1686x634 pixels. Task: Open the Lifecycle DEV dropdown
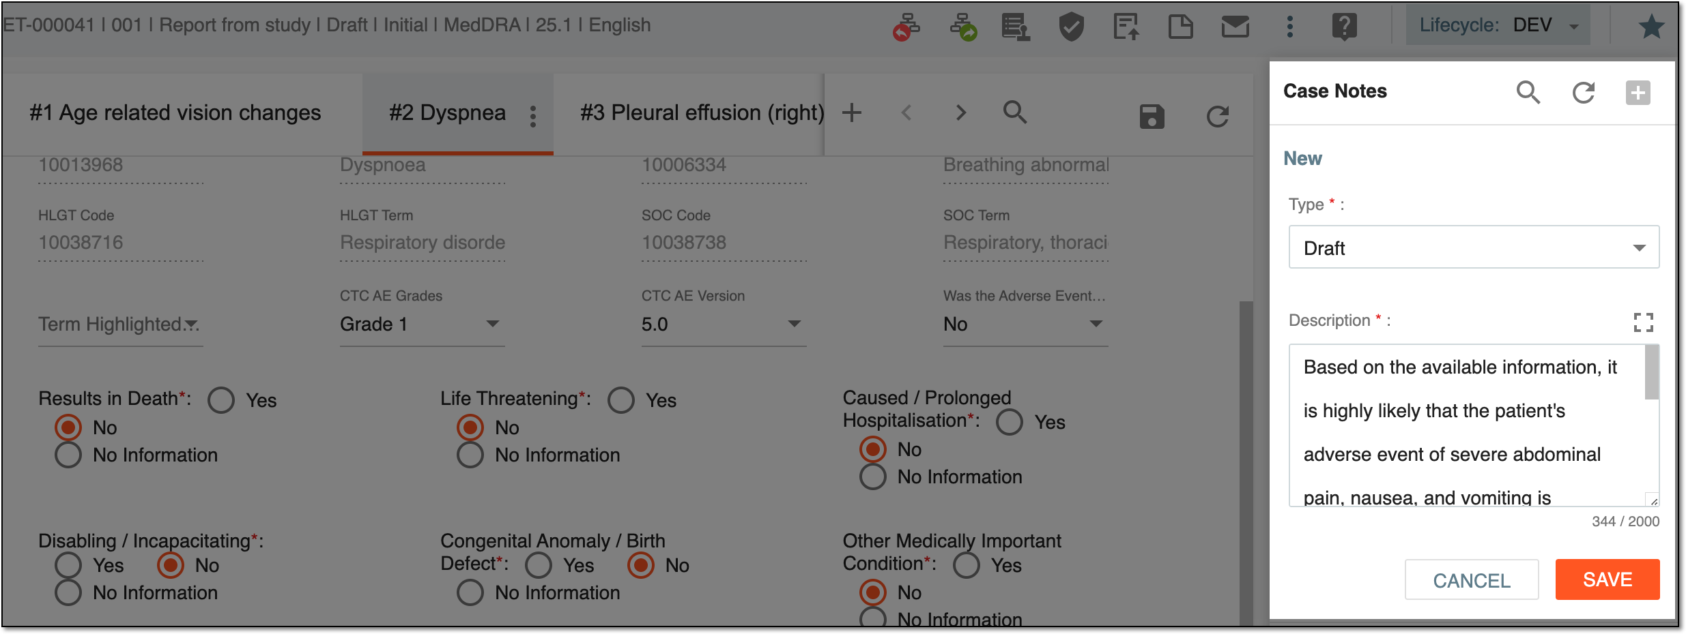1498,26
